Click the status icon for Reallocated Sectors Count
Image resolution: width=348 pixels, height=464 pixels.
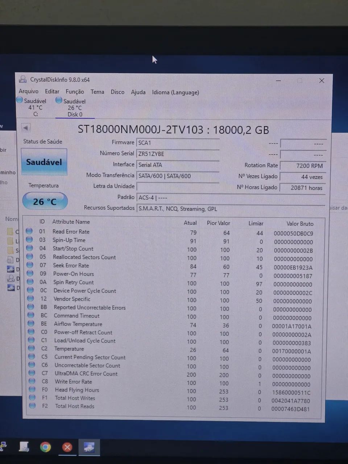click(x=30, y=257)
